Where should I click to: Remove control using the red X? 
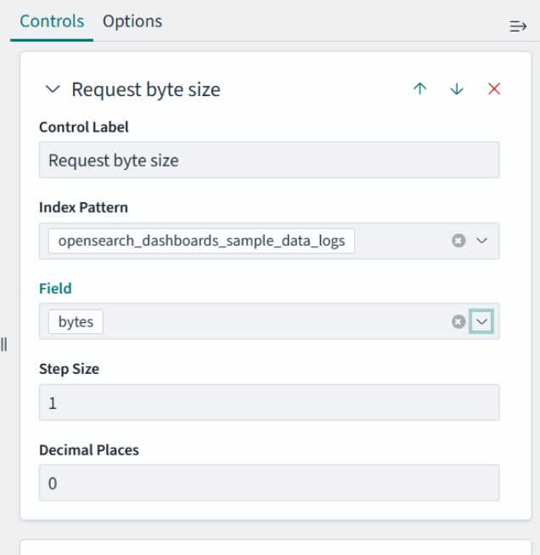494,89
